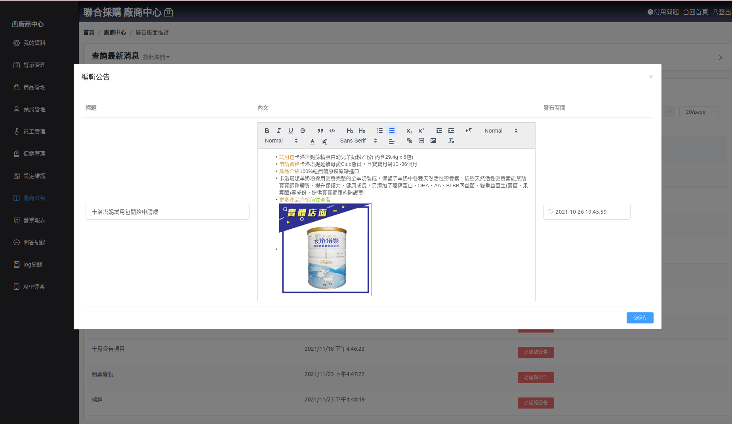
Task: Insert a hyperlink with the link icon
Action: [x=410, y=141]
